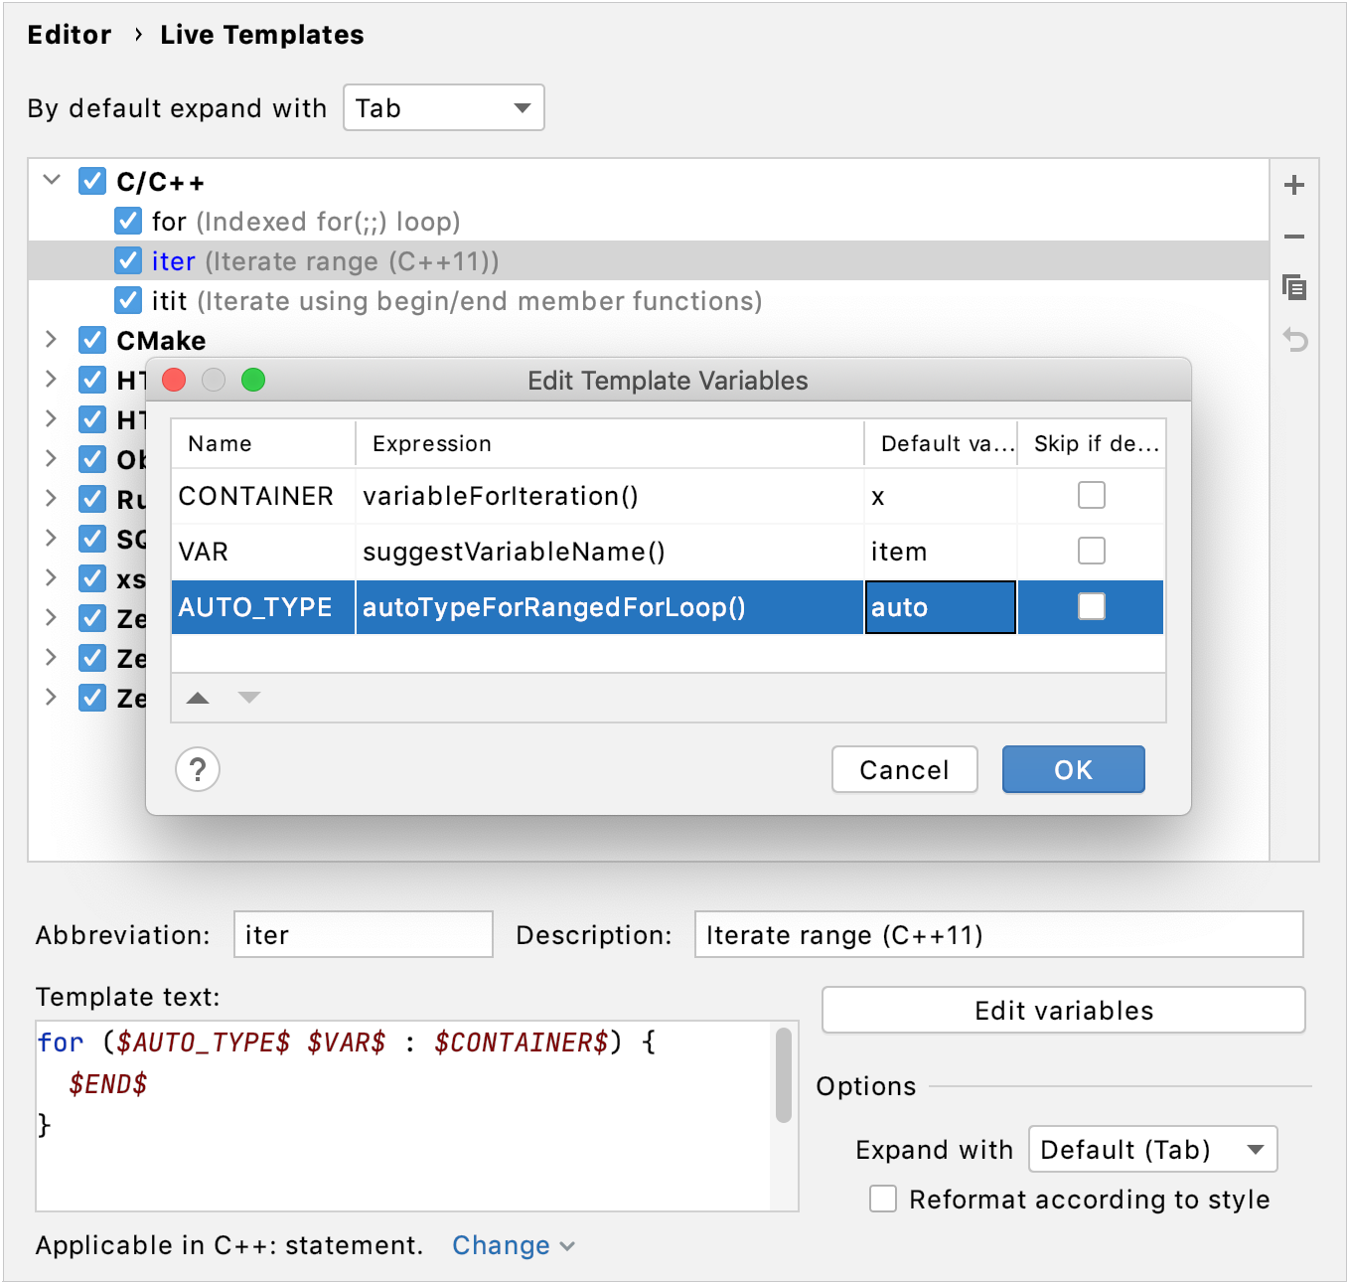Uncheck the for template checkbox

128,221
